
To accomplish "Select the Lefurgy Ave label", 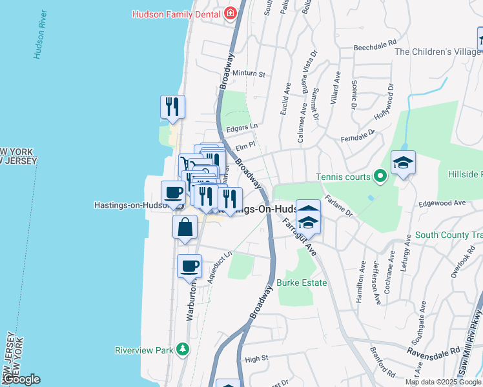I will (x=406, y=253).
